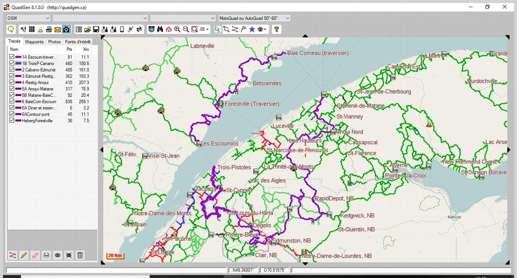Image resolution: width=517 pixels, height=278 pixels.
Task: Select the arrow pointer tool
Action: (218, 29)
